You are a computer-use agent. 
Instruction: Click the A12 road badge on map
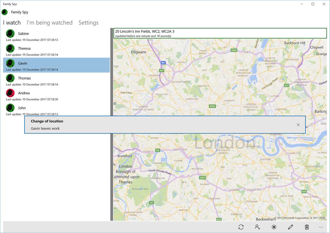tap(287, 85)
